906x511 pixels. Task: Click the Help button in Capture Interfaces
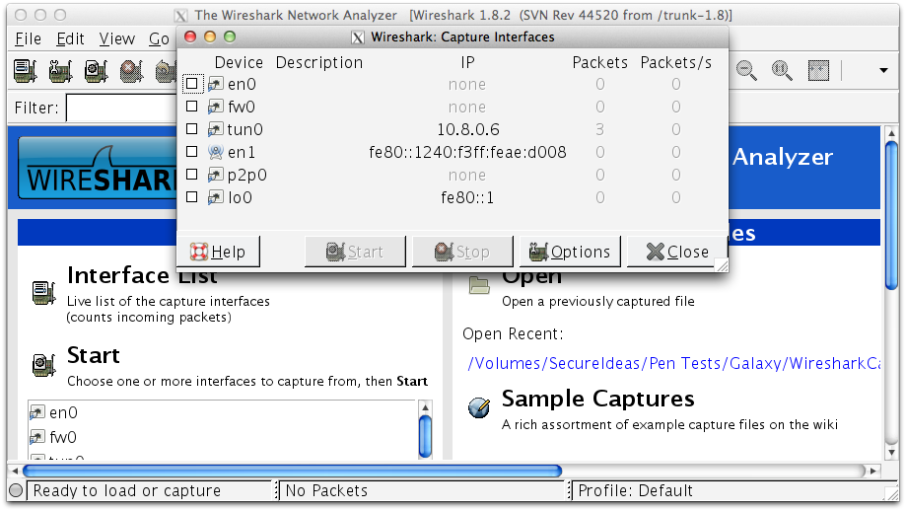tap(218, 252)
